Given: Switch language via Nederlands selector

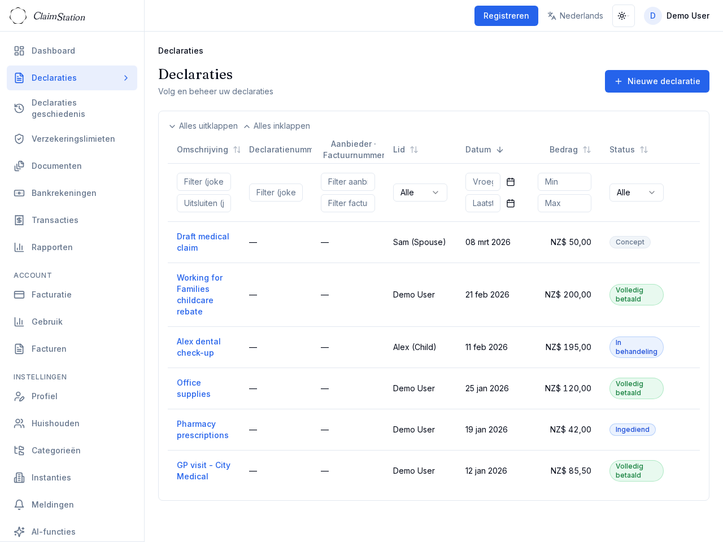Looking at the screenshot, I should click(x=575, y=16).
